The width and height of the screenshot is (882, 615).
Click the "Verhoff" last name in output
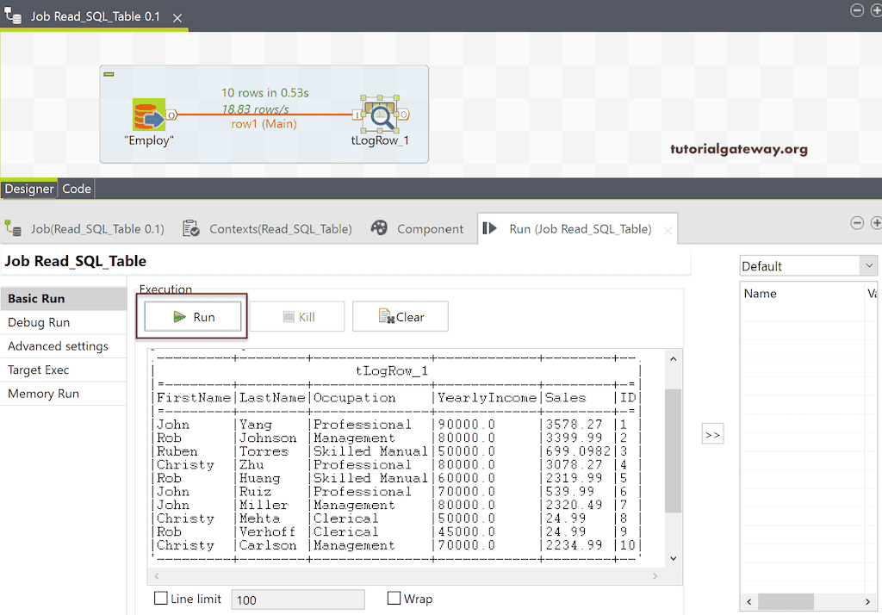pos(267,531)
